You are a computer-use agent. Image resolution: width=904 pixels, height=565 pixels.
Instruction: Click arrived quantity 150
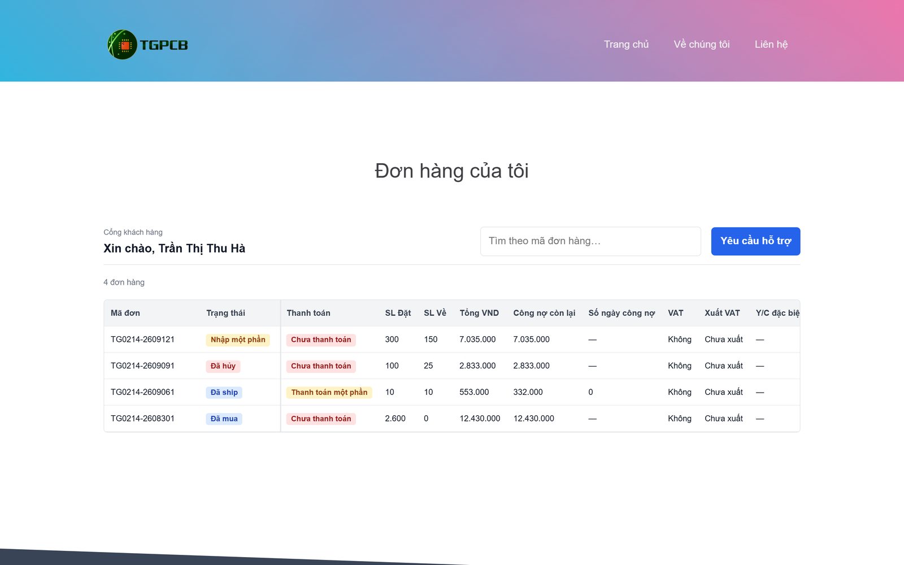tap(431, 340)
